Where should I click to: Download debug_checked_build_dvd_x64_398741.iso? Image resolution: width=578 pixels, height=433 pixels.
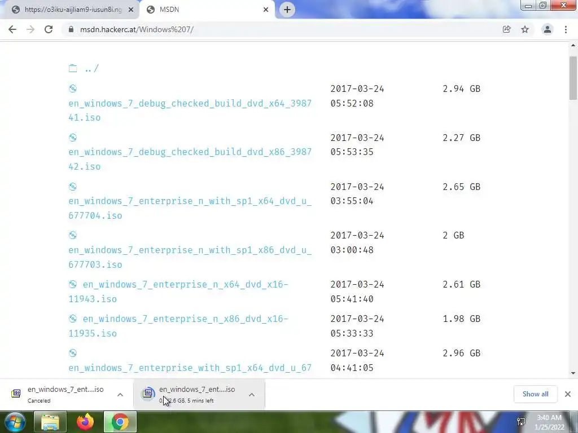[x=190, y=111]
